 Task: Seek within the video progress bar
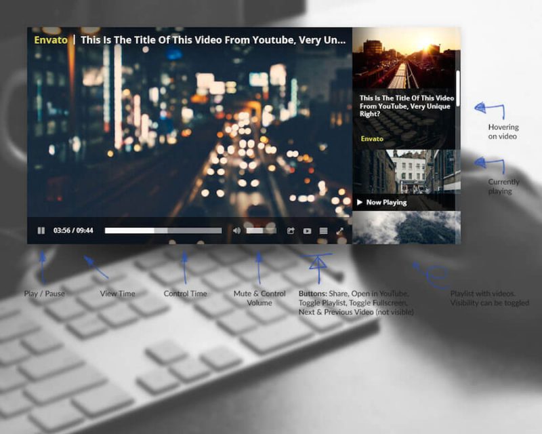tap(163, 231)
